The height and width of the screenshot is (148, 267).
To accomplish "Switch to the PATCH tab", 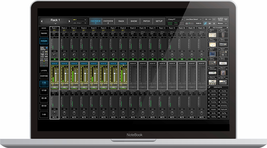I will 147,21.
